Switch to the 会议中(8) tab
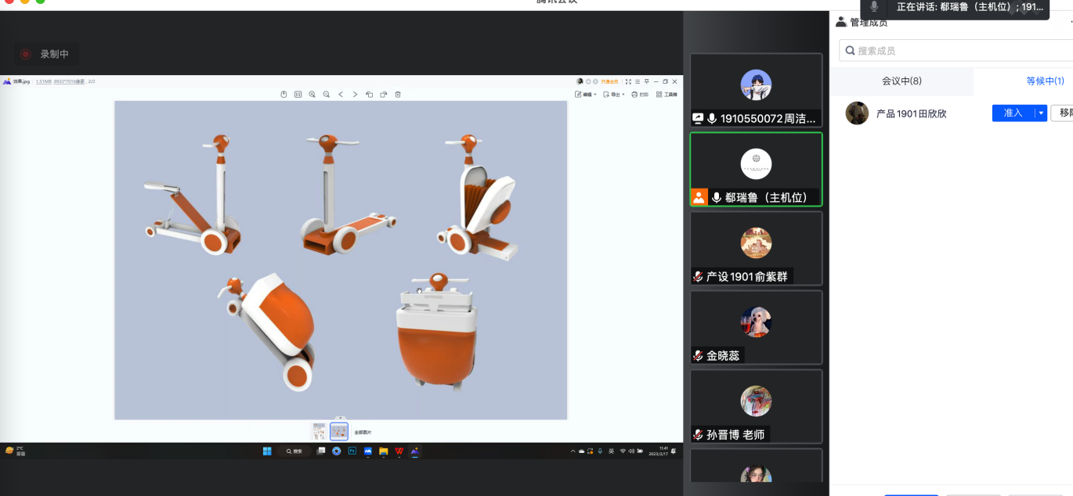Viewport: 1073px width, 496px height. point(901,81)
